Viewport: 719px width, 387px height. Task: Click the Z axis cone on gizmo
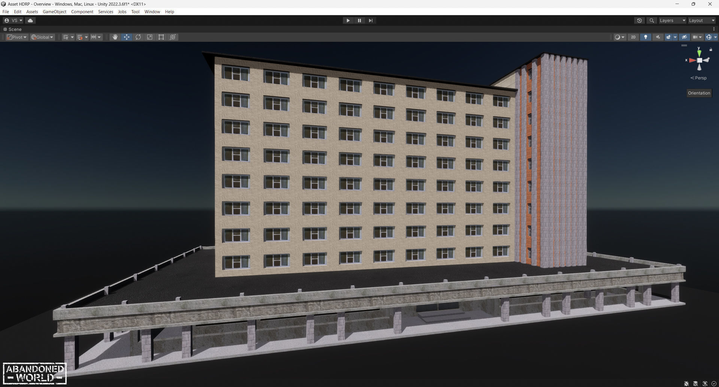coord(706,60)
